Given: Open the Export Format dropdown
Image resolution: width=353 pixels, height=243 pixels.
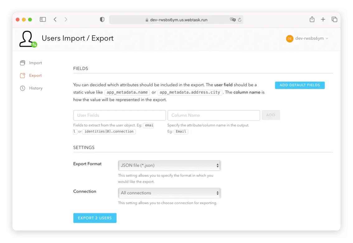Looking at the screenshot, I should pyautogui.click(x=170, y=165).
